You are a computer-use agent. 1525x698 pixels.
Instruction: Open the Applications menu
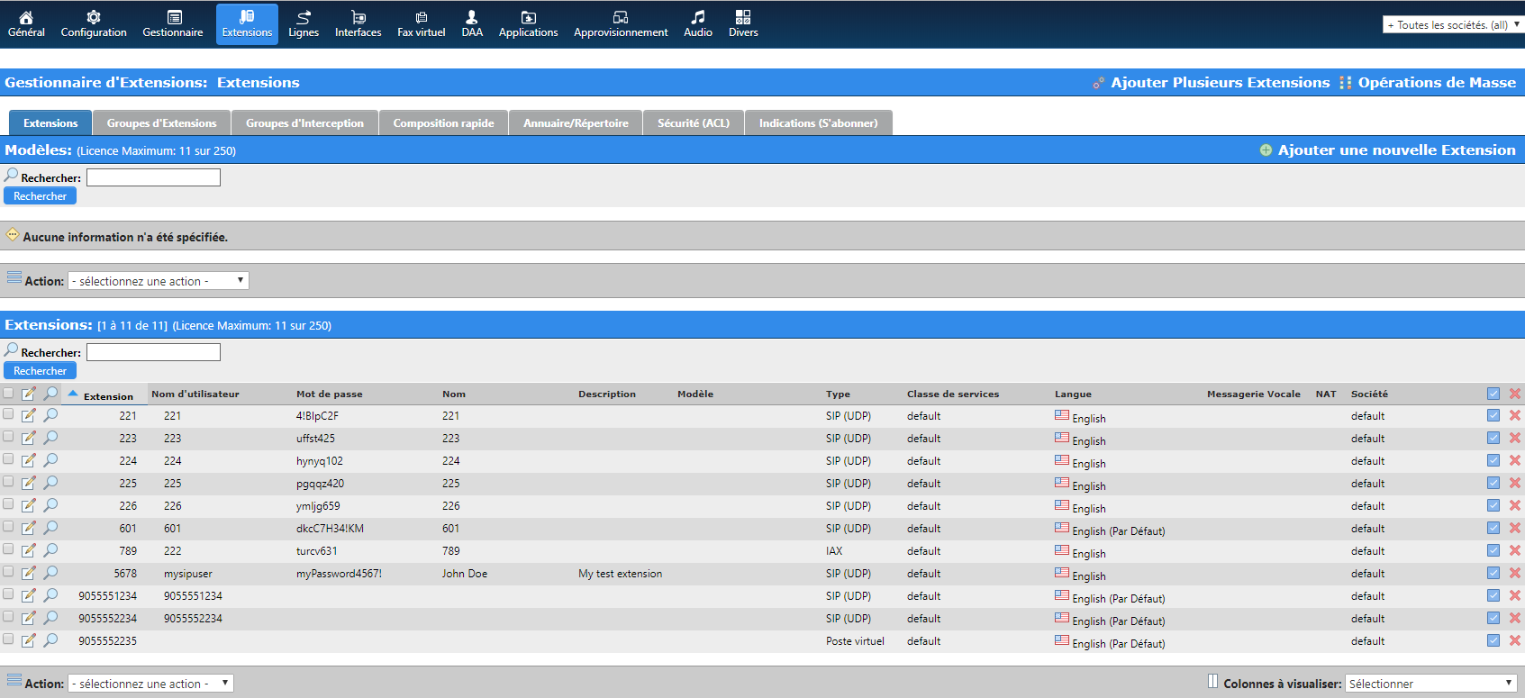pyautogui.click(x=529, y=24)
